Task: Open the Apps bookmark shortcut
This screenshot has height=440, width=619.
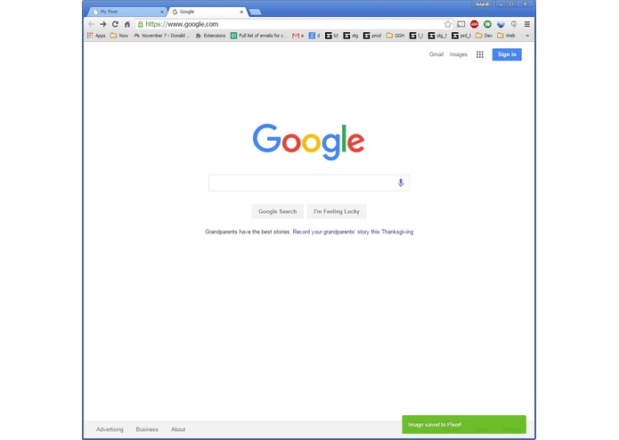Action: [96, 36]
